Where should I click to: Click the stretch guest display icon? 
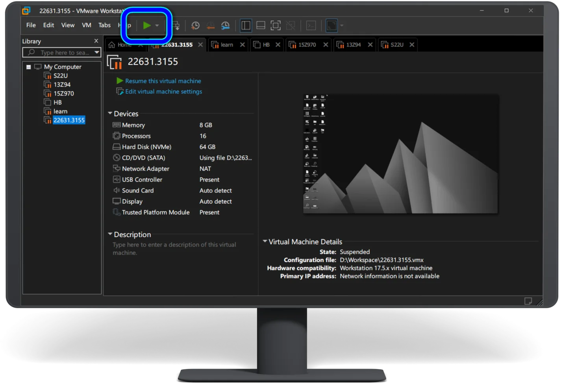pos(332,26)
